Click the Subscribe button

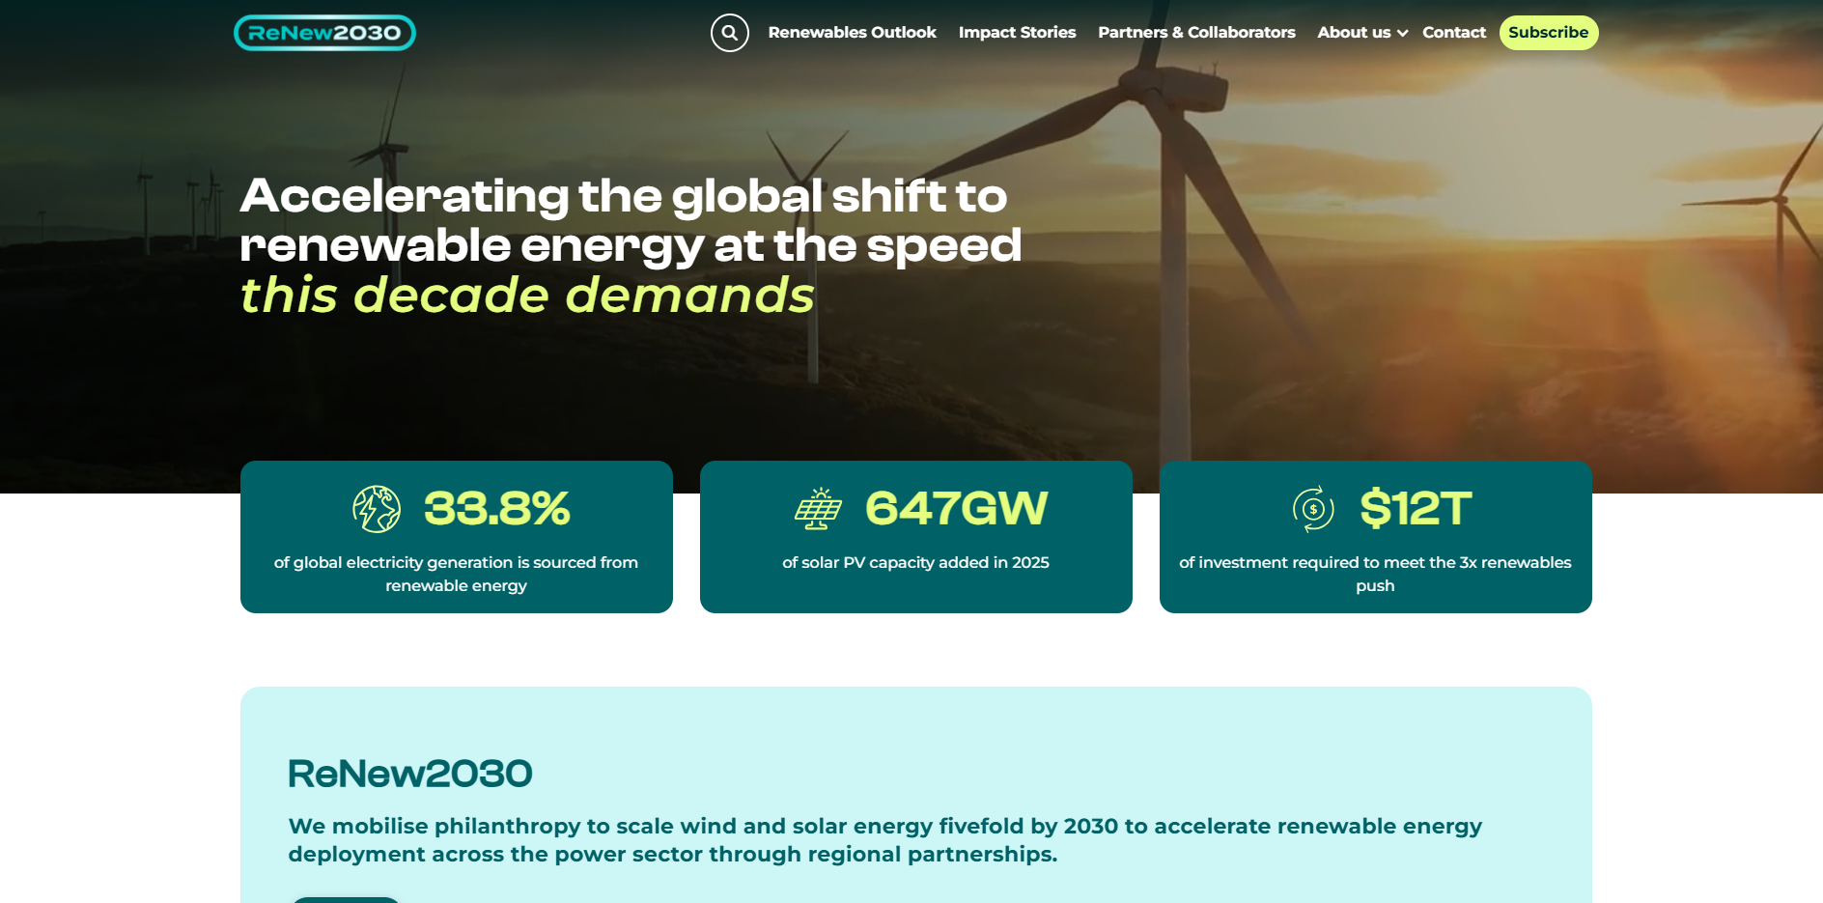(x=1549, y=33)
